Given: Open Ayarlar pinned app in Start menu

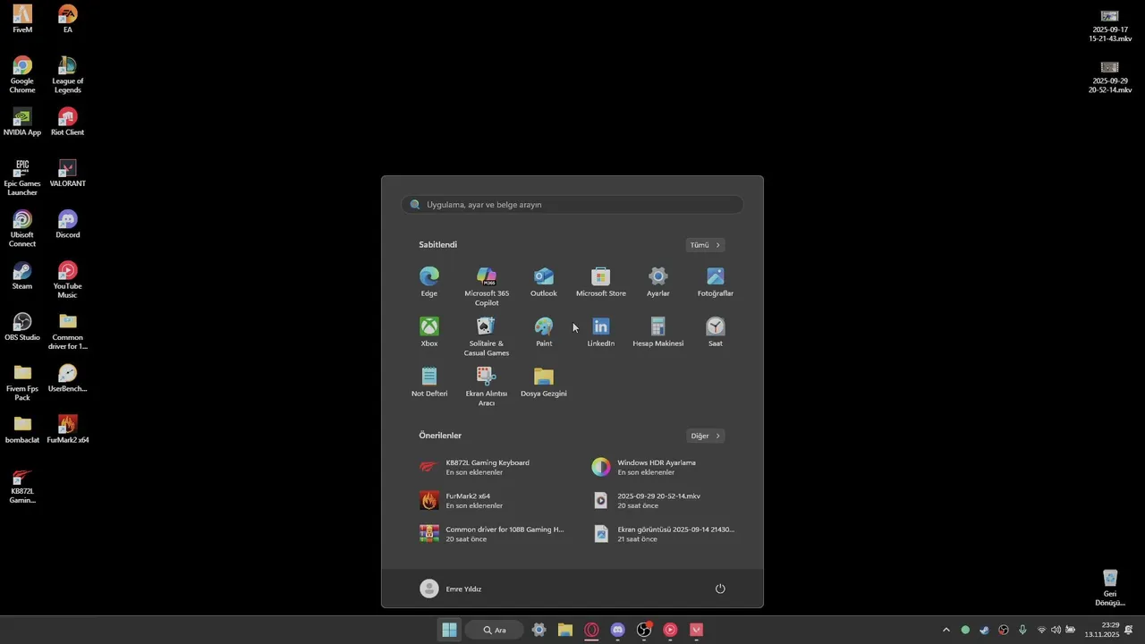Looking at the screenshot, I should pos(658,281).
